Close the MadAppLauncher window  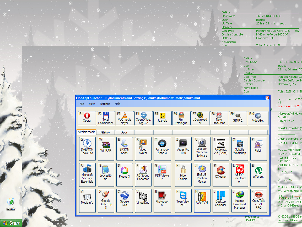tap(267, 98)
